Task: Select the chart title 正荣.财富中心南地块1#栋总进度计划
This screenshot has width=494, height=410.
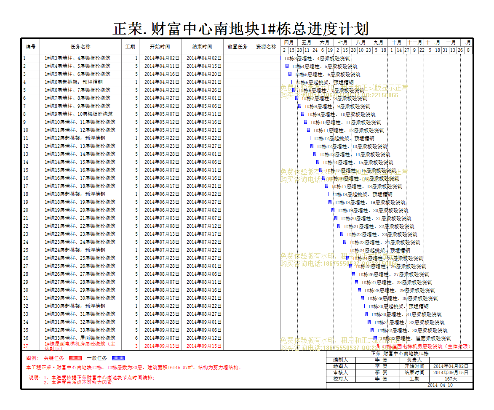Action: pyautogui.click(x=241, y=29)
